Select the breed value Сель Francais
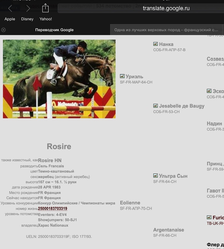 (51, 166)
